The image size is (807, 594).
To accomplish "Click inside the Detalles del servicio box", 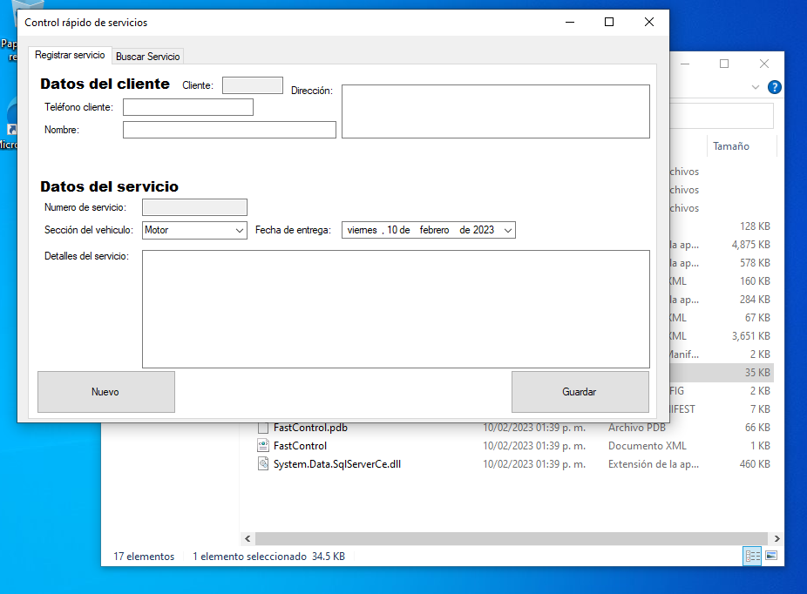I will [396, 309].
